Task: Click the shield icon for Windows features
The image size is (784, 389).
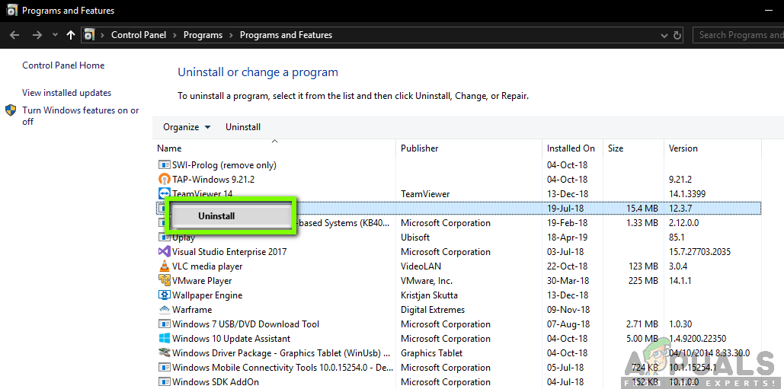Action: [11, 110]
